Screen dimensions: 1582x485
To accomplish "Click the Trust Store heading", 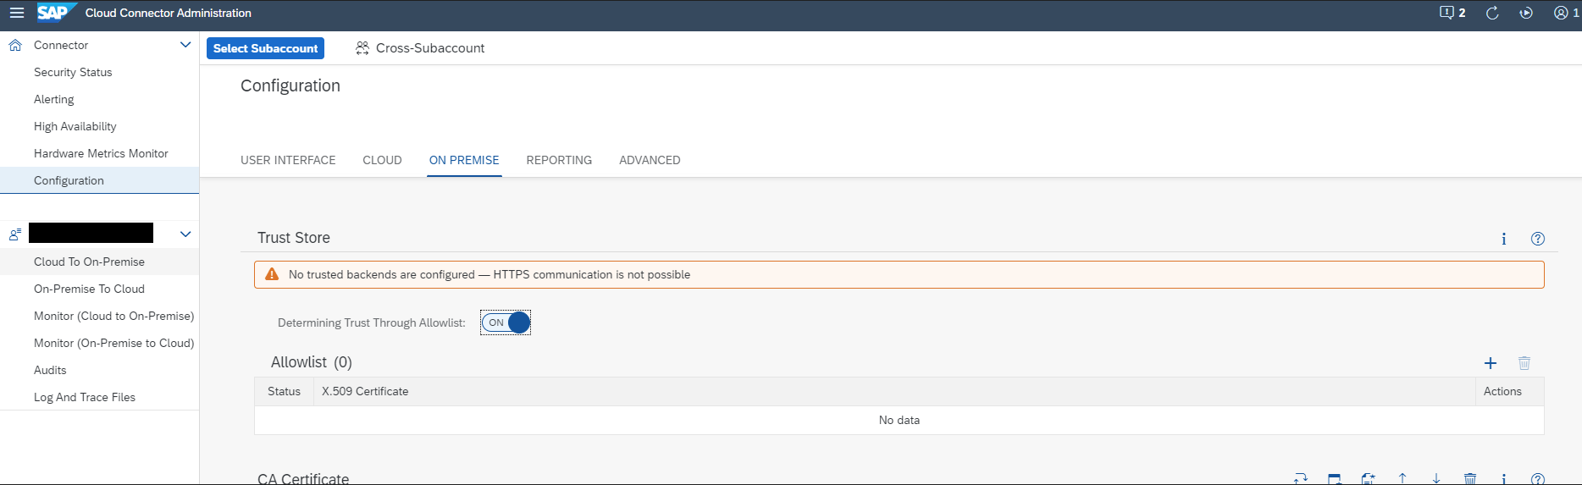I will [x=294, y=238].
